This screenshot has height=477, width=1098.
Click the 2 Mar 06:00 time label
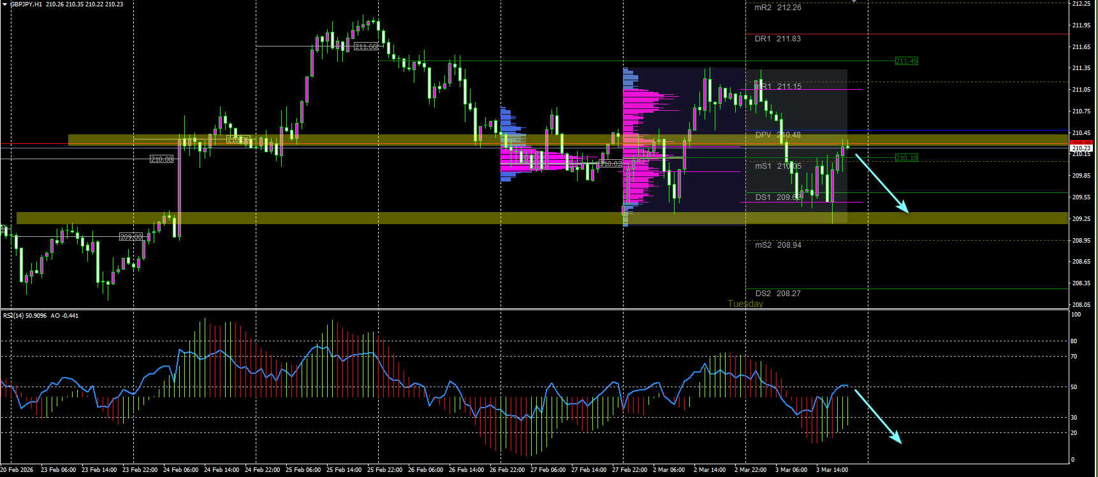pos(669,470)
